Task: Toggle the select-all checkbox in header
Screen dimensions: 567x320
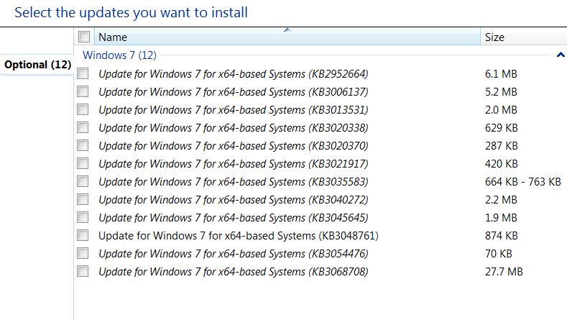Action: click(x=84, y=37)
